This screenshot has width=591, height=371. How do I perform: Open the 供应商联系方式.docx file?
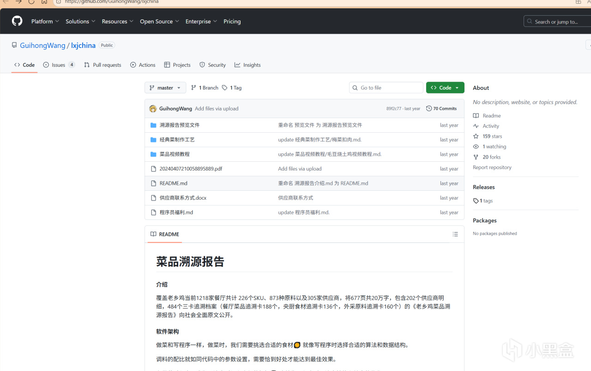(x=183, y=198)
